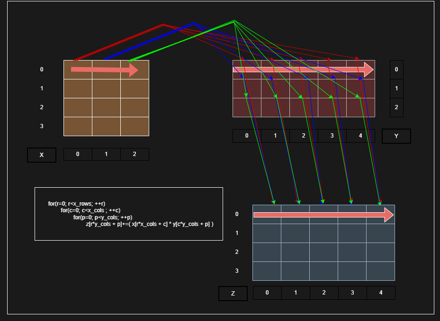Expand the Z label box
This screenshot has height=321, width=440.
pyautogui.click(x=233, y=293)
